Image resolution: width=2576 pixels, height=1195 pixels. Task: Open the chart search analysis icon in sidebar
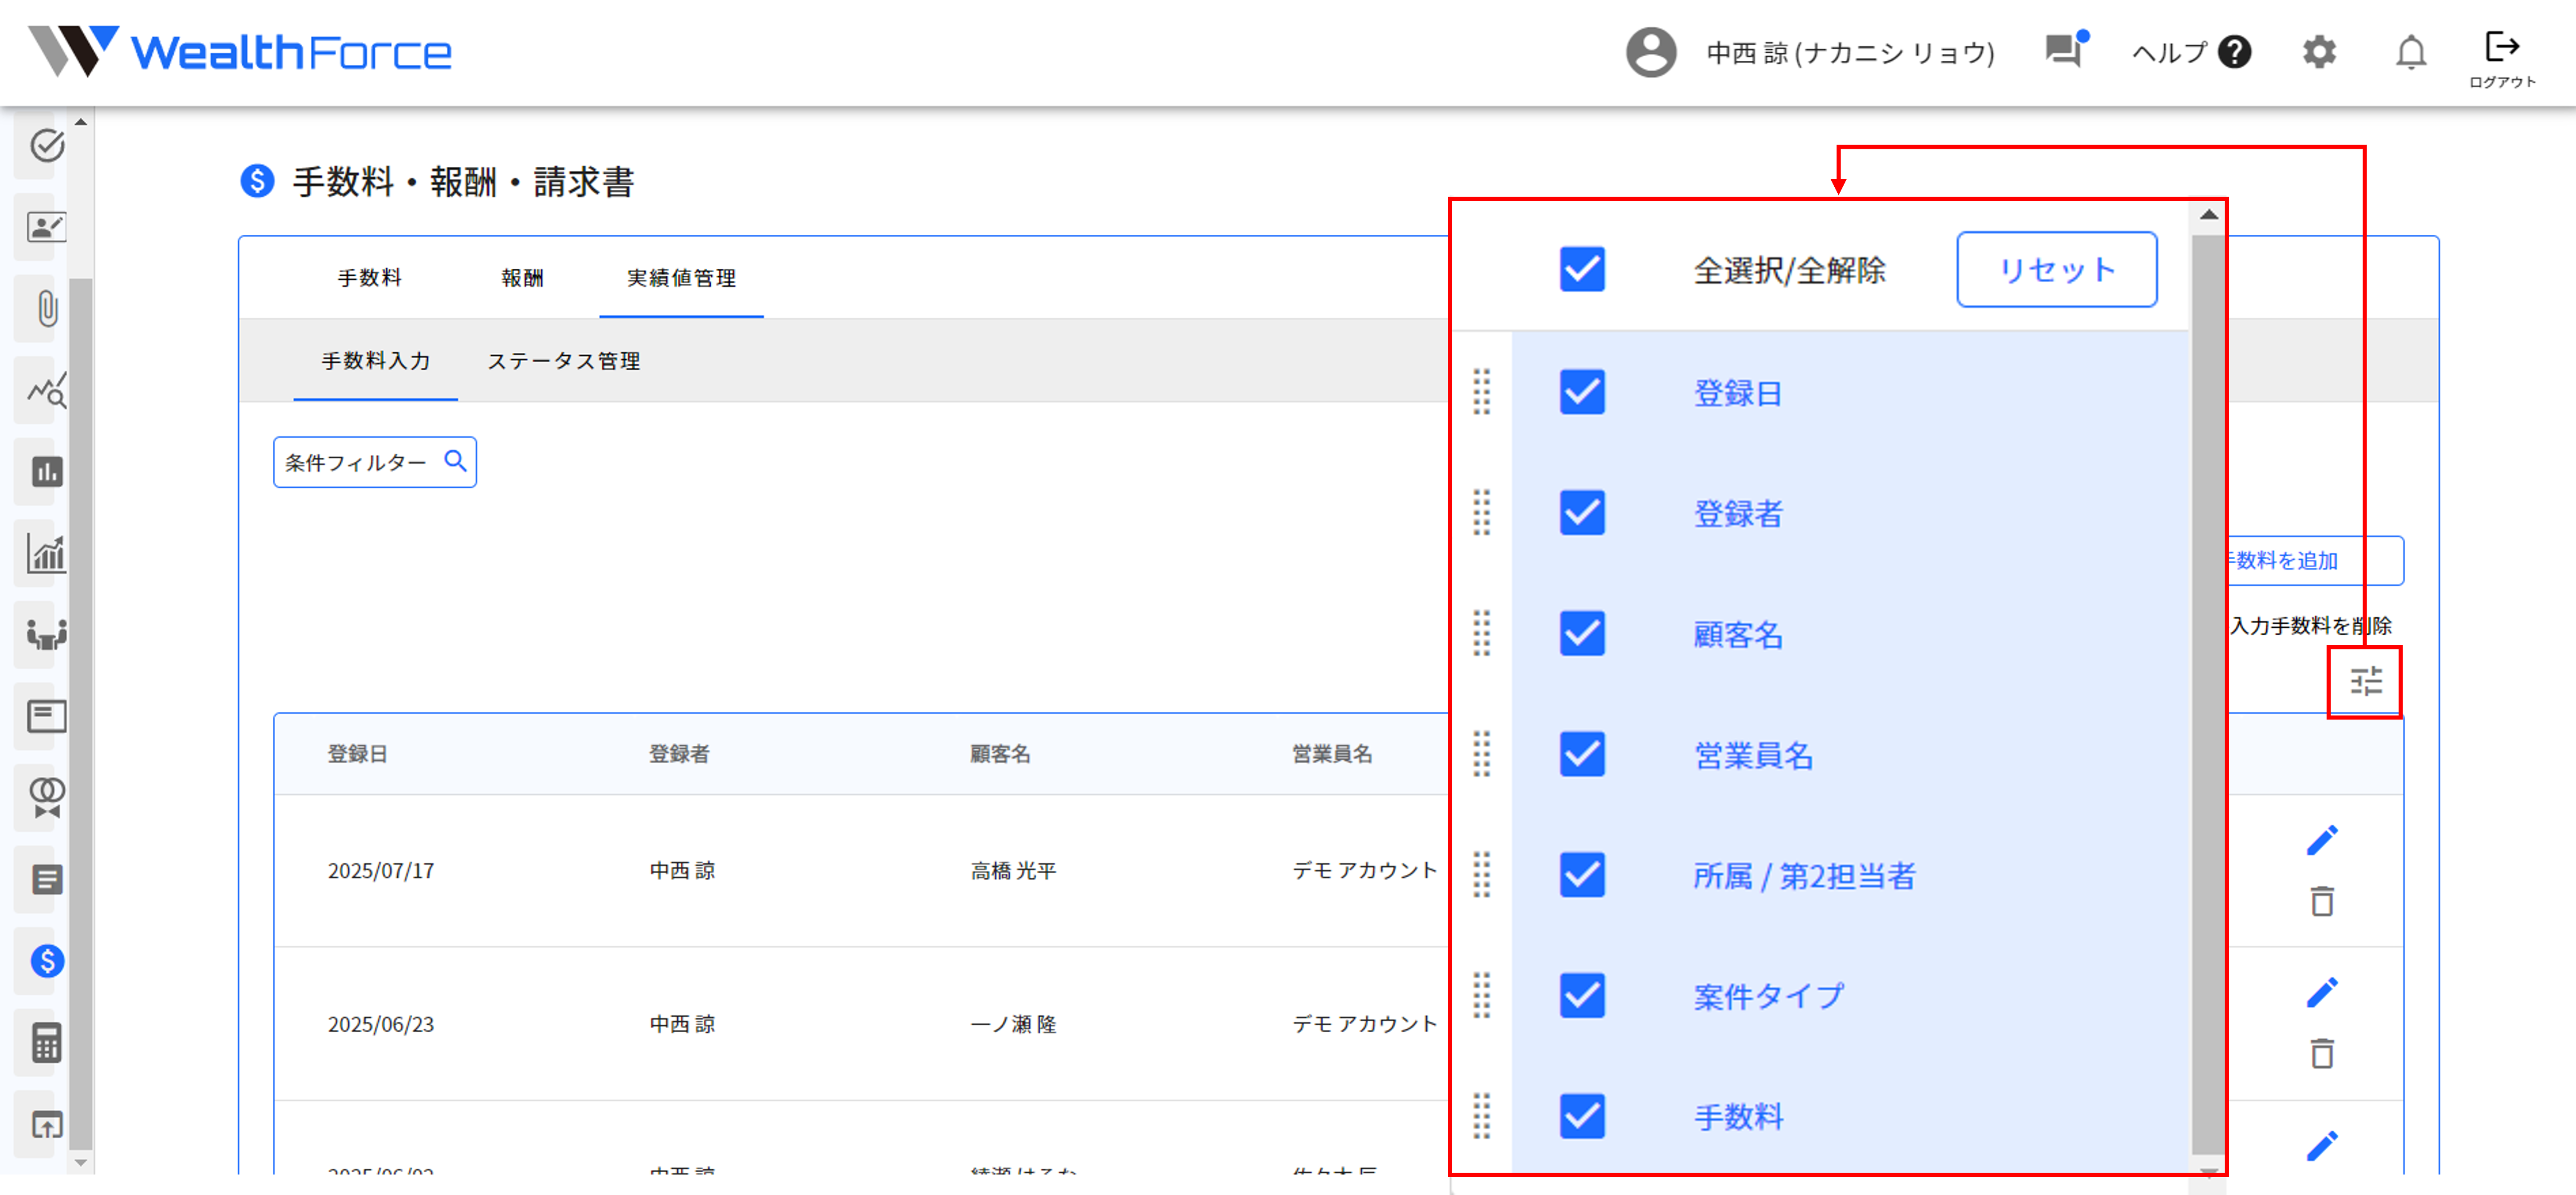tap(46, 390)
